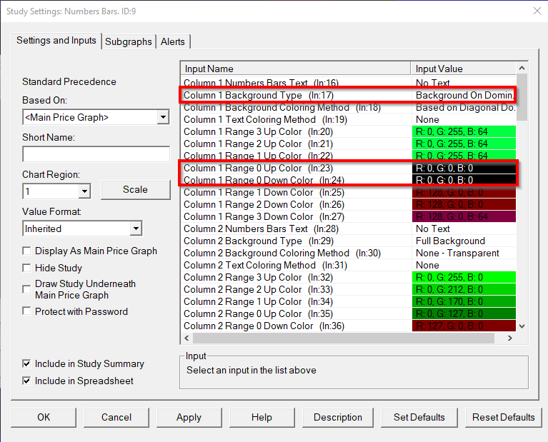Select Column 1 Background Type row
548x442 pixels.
(x=349, y=95)
